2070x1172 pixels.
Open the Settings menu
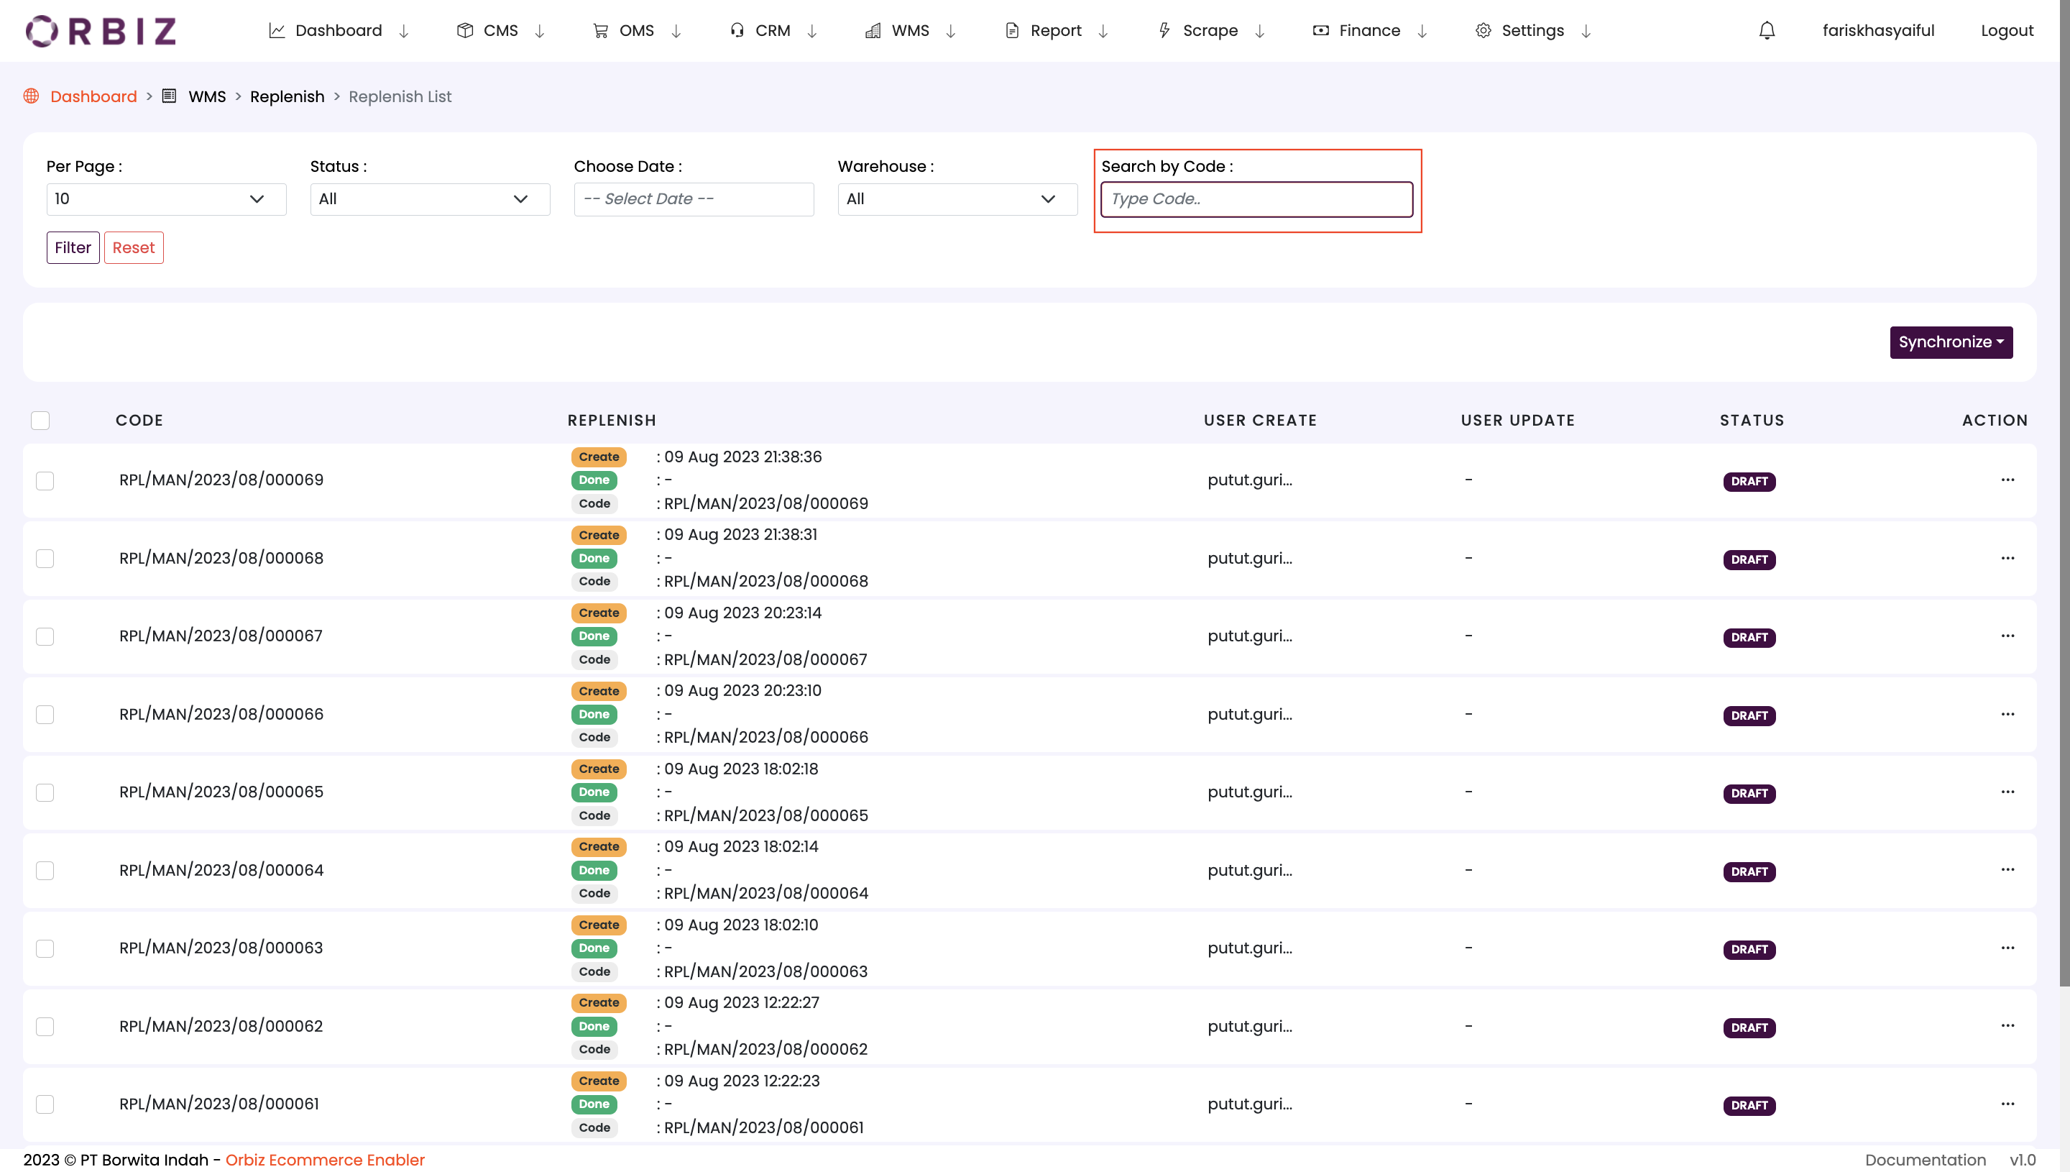click(x=1532, y=31)
